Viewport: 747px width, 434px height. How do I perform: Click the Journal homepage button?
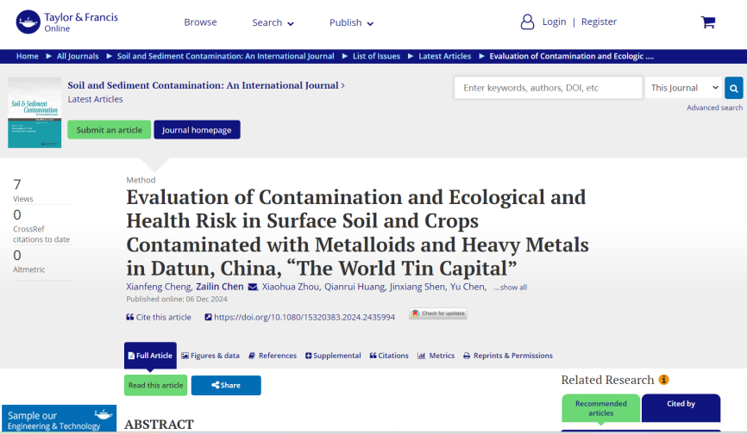pos(197,130)
